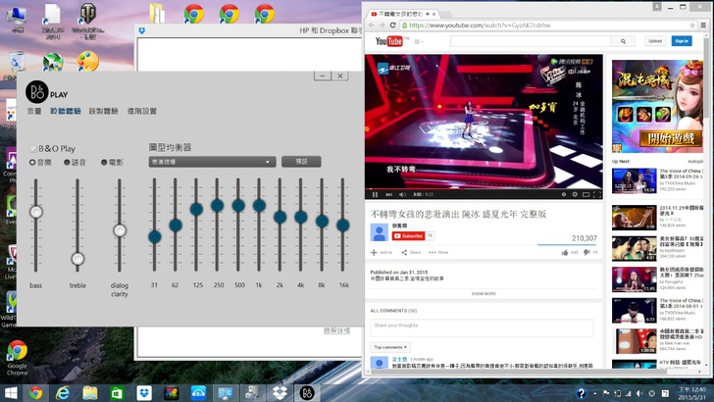
Task: Switch to the 進階設置 advanced tab
Action: tap(142, 111)
